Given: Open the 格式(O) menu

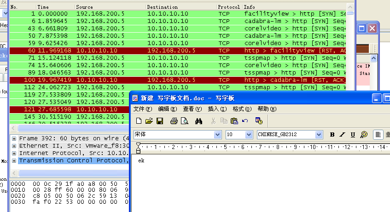Looking at the screenshot, I should pyautogui.click(x=242, y=109).
